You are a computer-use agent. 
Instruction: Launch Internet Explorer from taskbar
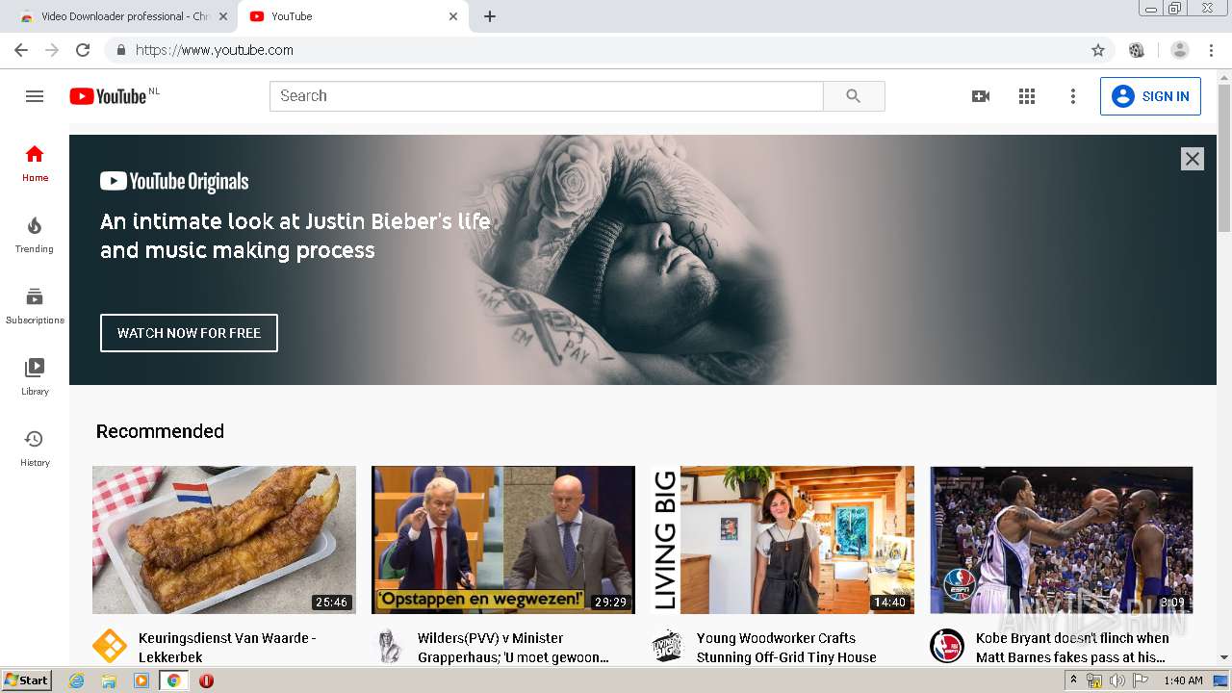(x=77, y=680)
